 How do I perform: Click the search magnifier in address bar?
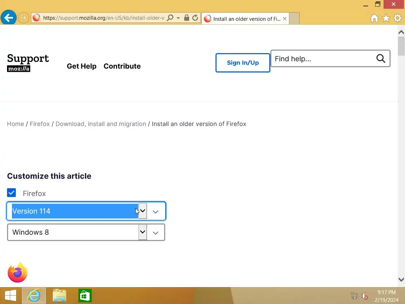tap(170, 18)
